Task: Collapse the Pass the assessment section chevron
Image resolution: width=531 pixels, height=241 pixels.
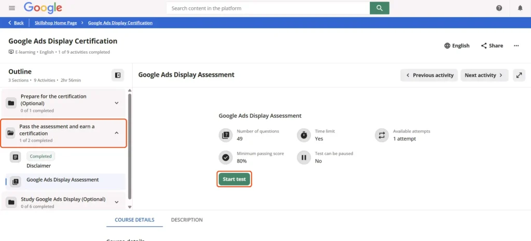Action: coord(117,133)
